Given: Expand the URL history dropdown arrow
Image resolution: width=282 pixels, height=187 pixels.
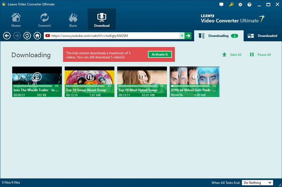Looking at the screenshot, I should coord(182,36).
